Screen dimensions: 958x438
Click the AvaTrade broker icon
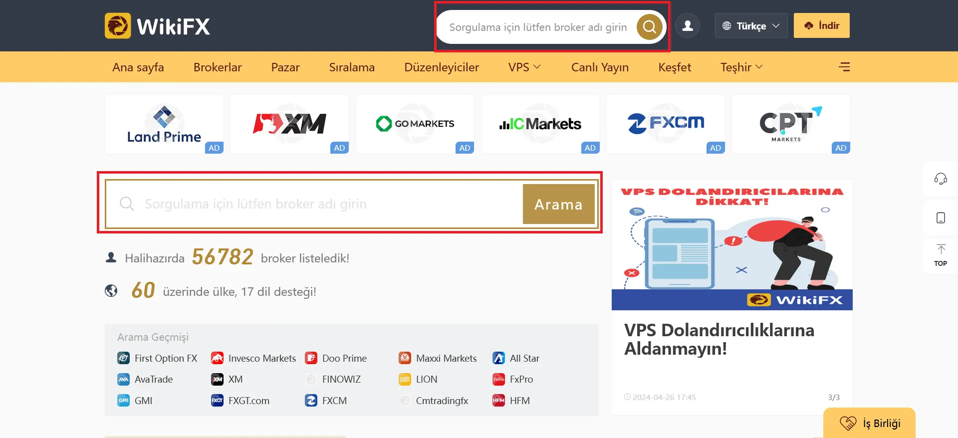[x=123, y=379]
